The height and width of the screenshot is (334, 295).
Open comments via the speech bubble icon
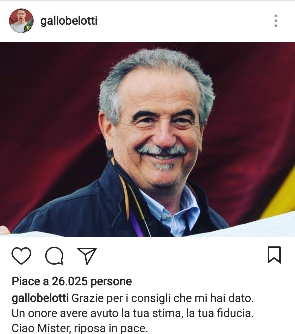(54, 256)
